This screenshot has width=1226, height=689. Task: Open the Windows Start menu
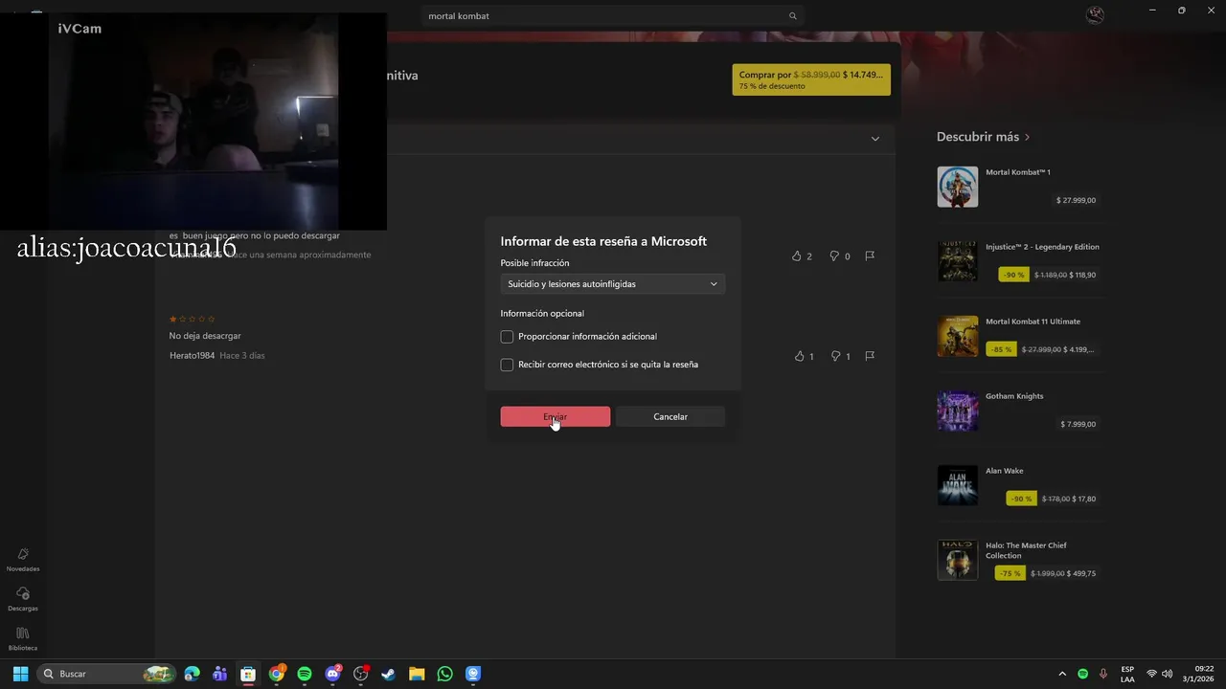[20, 674]
